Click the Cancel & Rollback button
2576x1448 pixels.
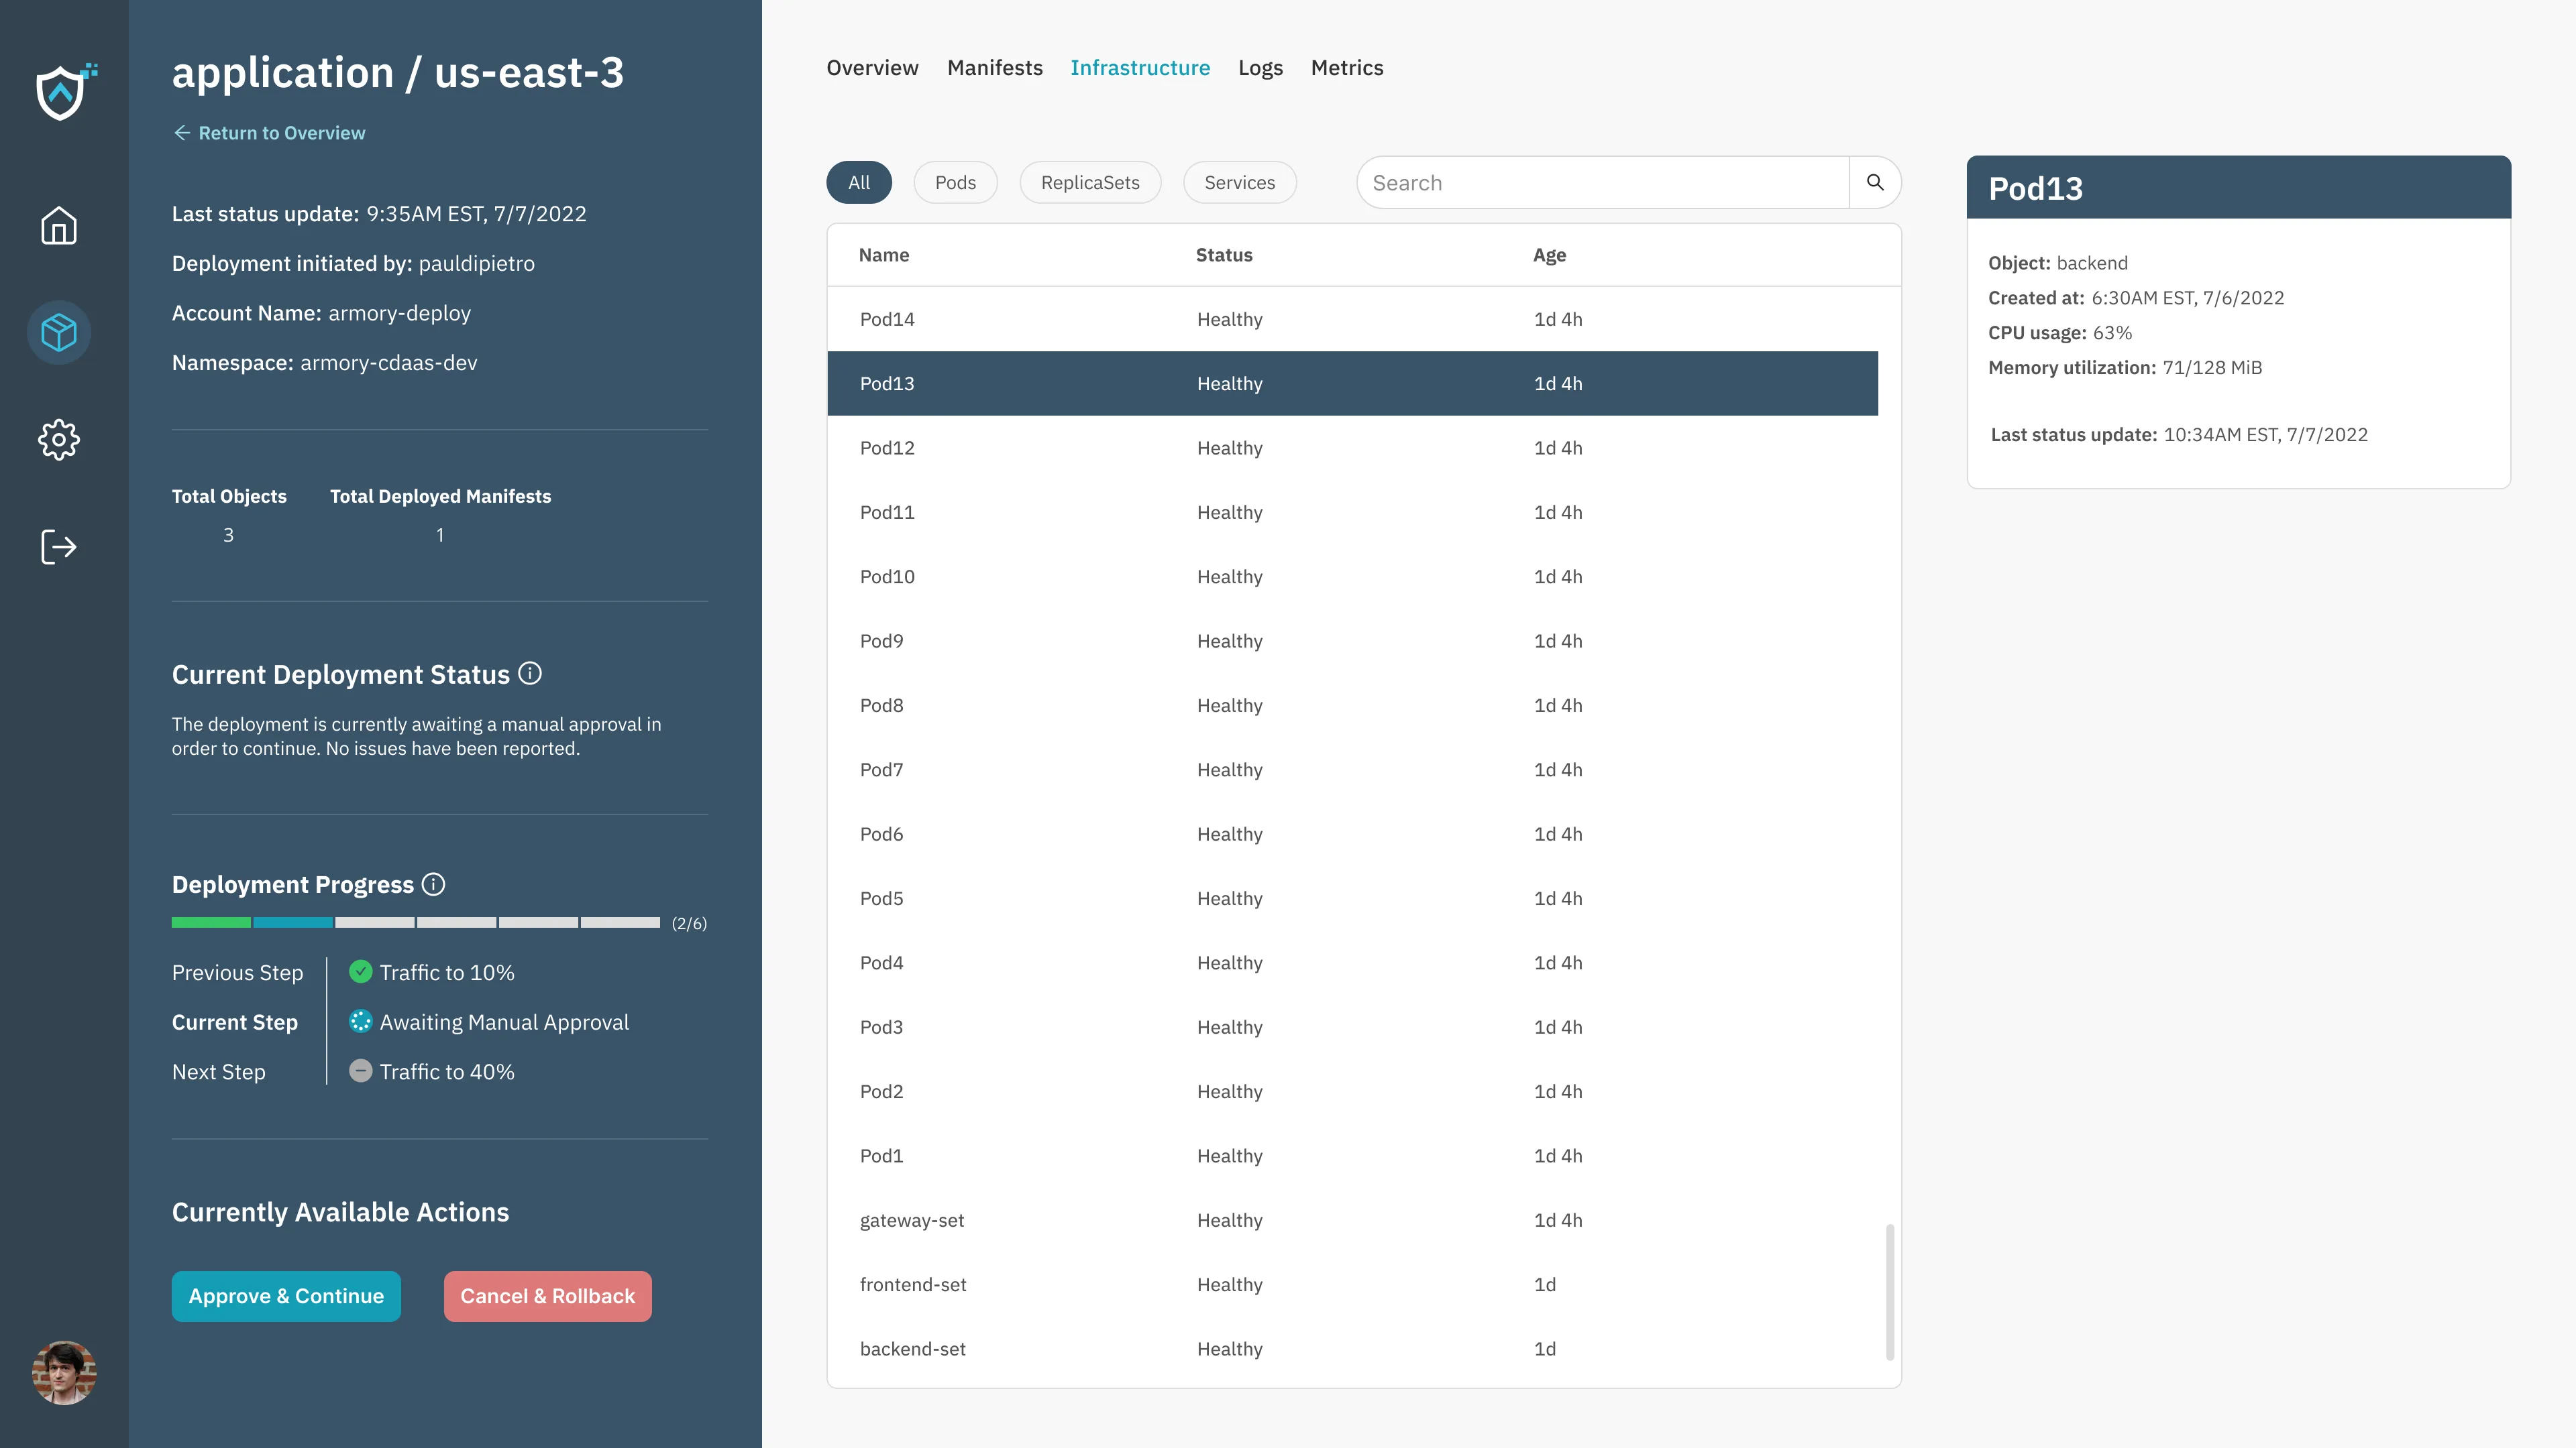(547, 1296)
